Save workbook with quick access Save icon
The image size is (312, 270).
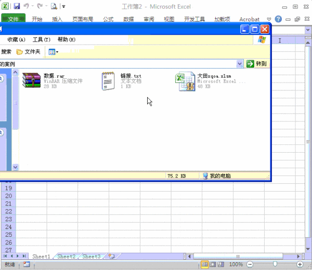pyautogui.click(x=17, y=6)
